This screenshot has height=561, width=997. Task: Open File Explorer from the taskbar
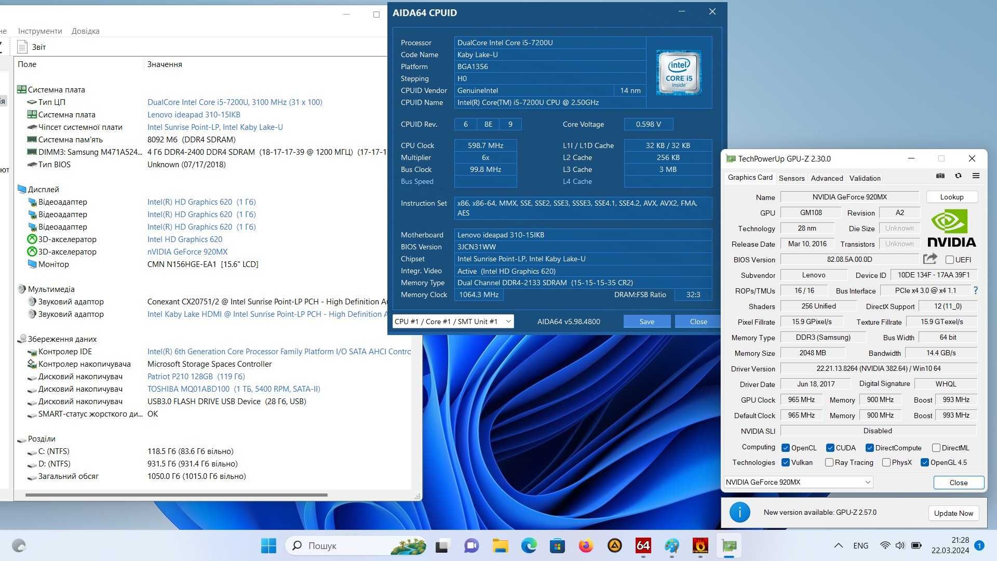[x=500, y=545]
